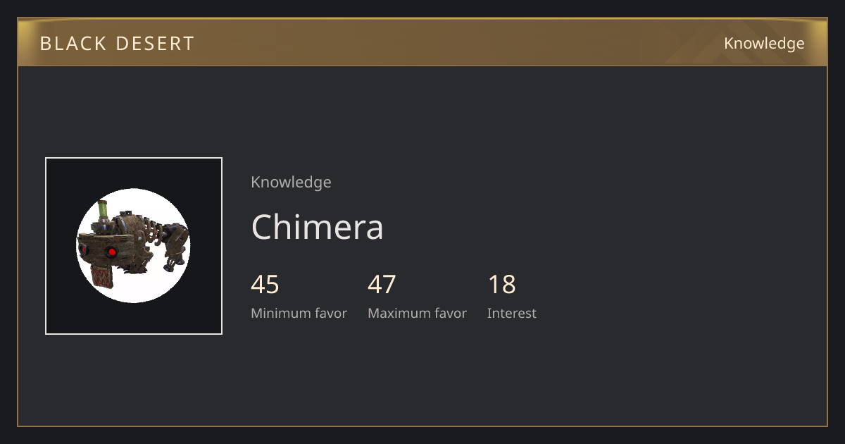Click the green pipe atop the Chimera image
Screen dimensions: 845x444
pos(103,209)
